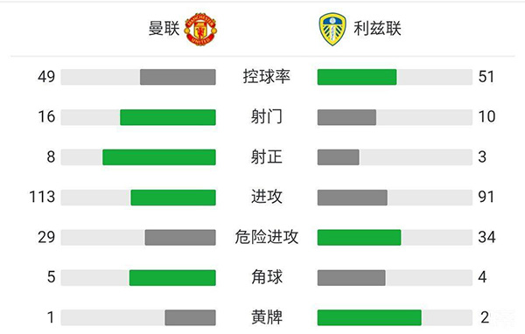This screenshot has width=525, height=334.
Task: Click the Manchester United crest icon
Action: pyautogui.click(x=201, y=29)
